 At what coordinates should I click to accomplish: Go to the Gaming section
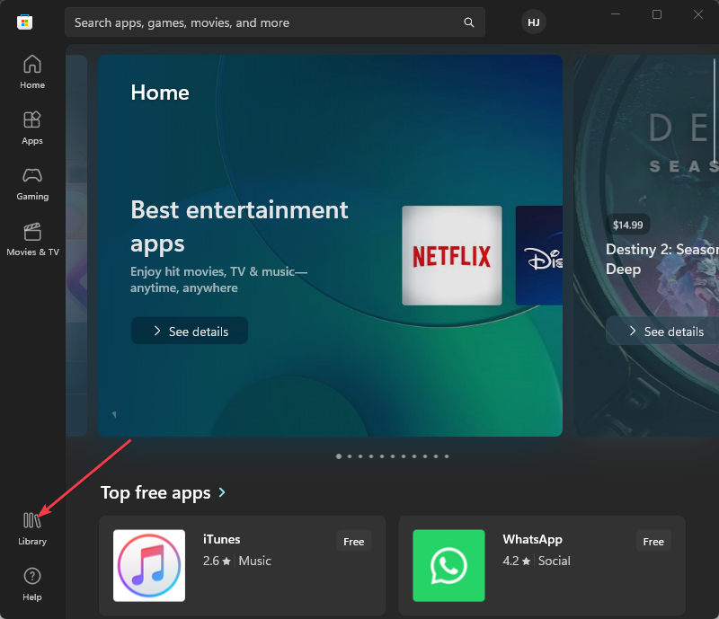click(32, 184)
